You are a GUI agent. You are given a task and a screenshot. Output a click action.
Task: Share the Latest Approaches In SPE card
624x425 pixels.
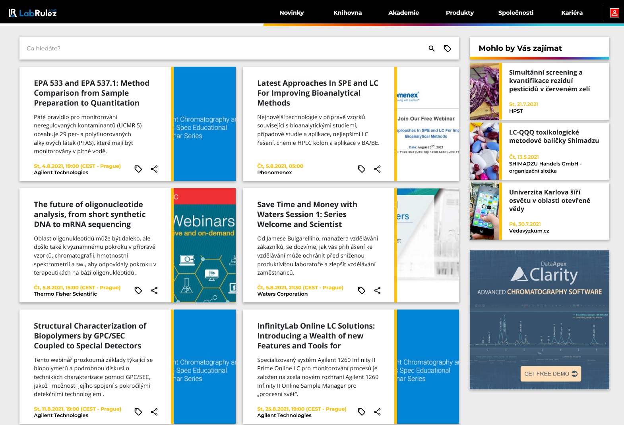point(378,169)
